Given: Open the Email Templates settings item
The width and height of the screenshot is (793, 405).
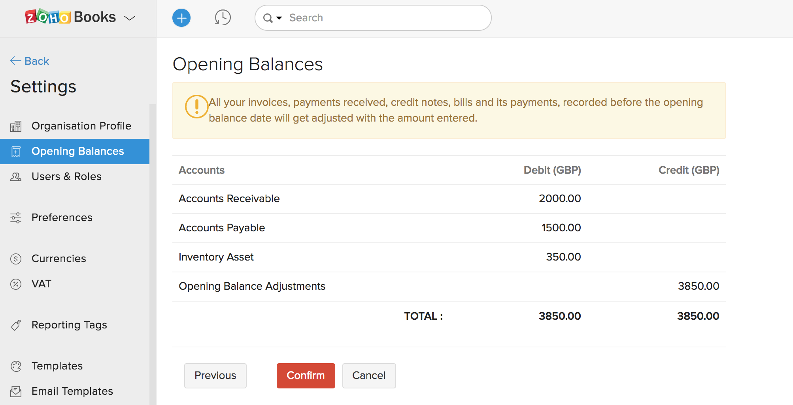Looking at the screenshot, I should click(72, 391).
